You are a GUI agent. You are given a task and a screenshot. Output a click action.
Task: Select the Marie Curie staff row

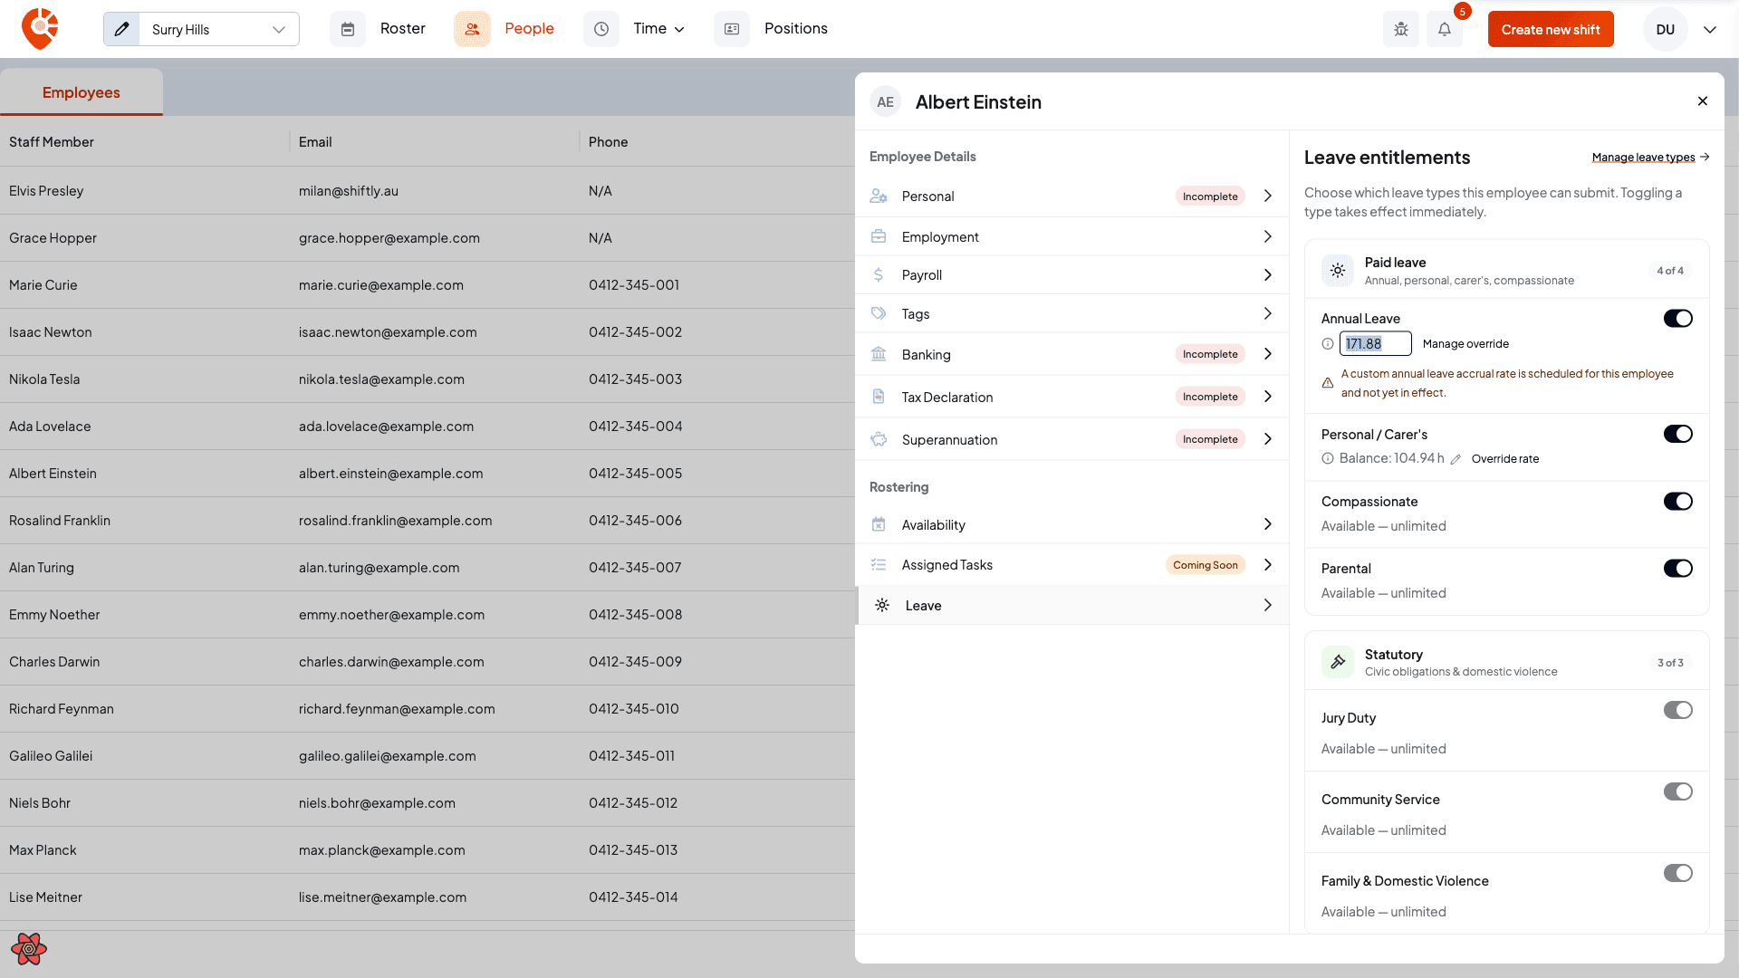[x=428, y=285]
